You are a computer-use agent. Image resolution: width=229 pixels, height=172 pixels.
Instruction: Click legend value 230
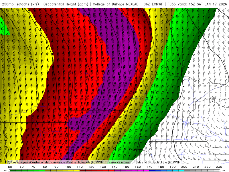click(219, 167)
